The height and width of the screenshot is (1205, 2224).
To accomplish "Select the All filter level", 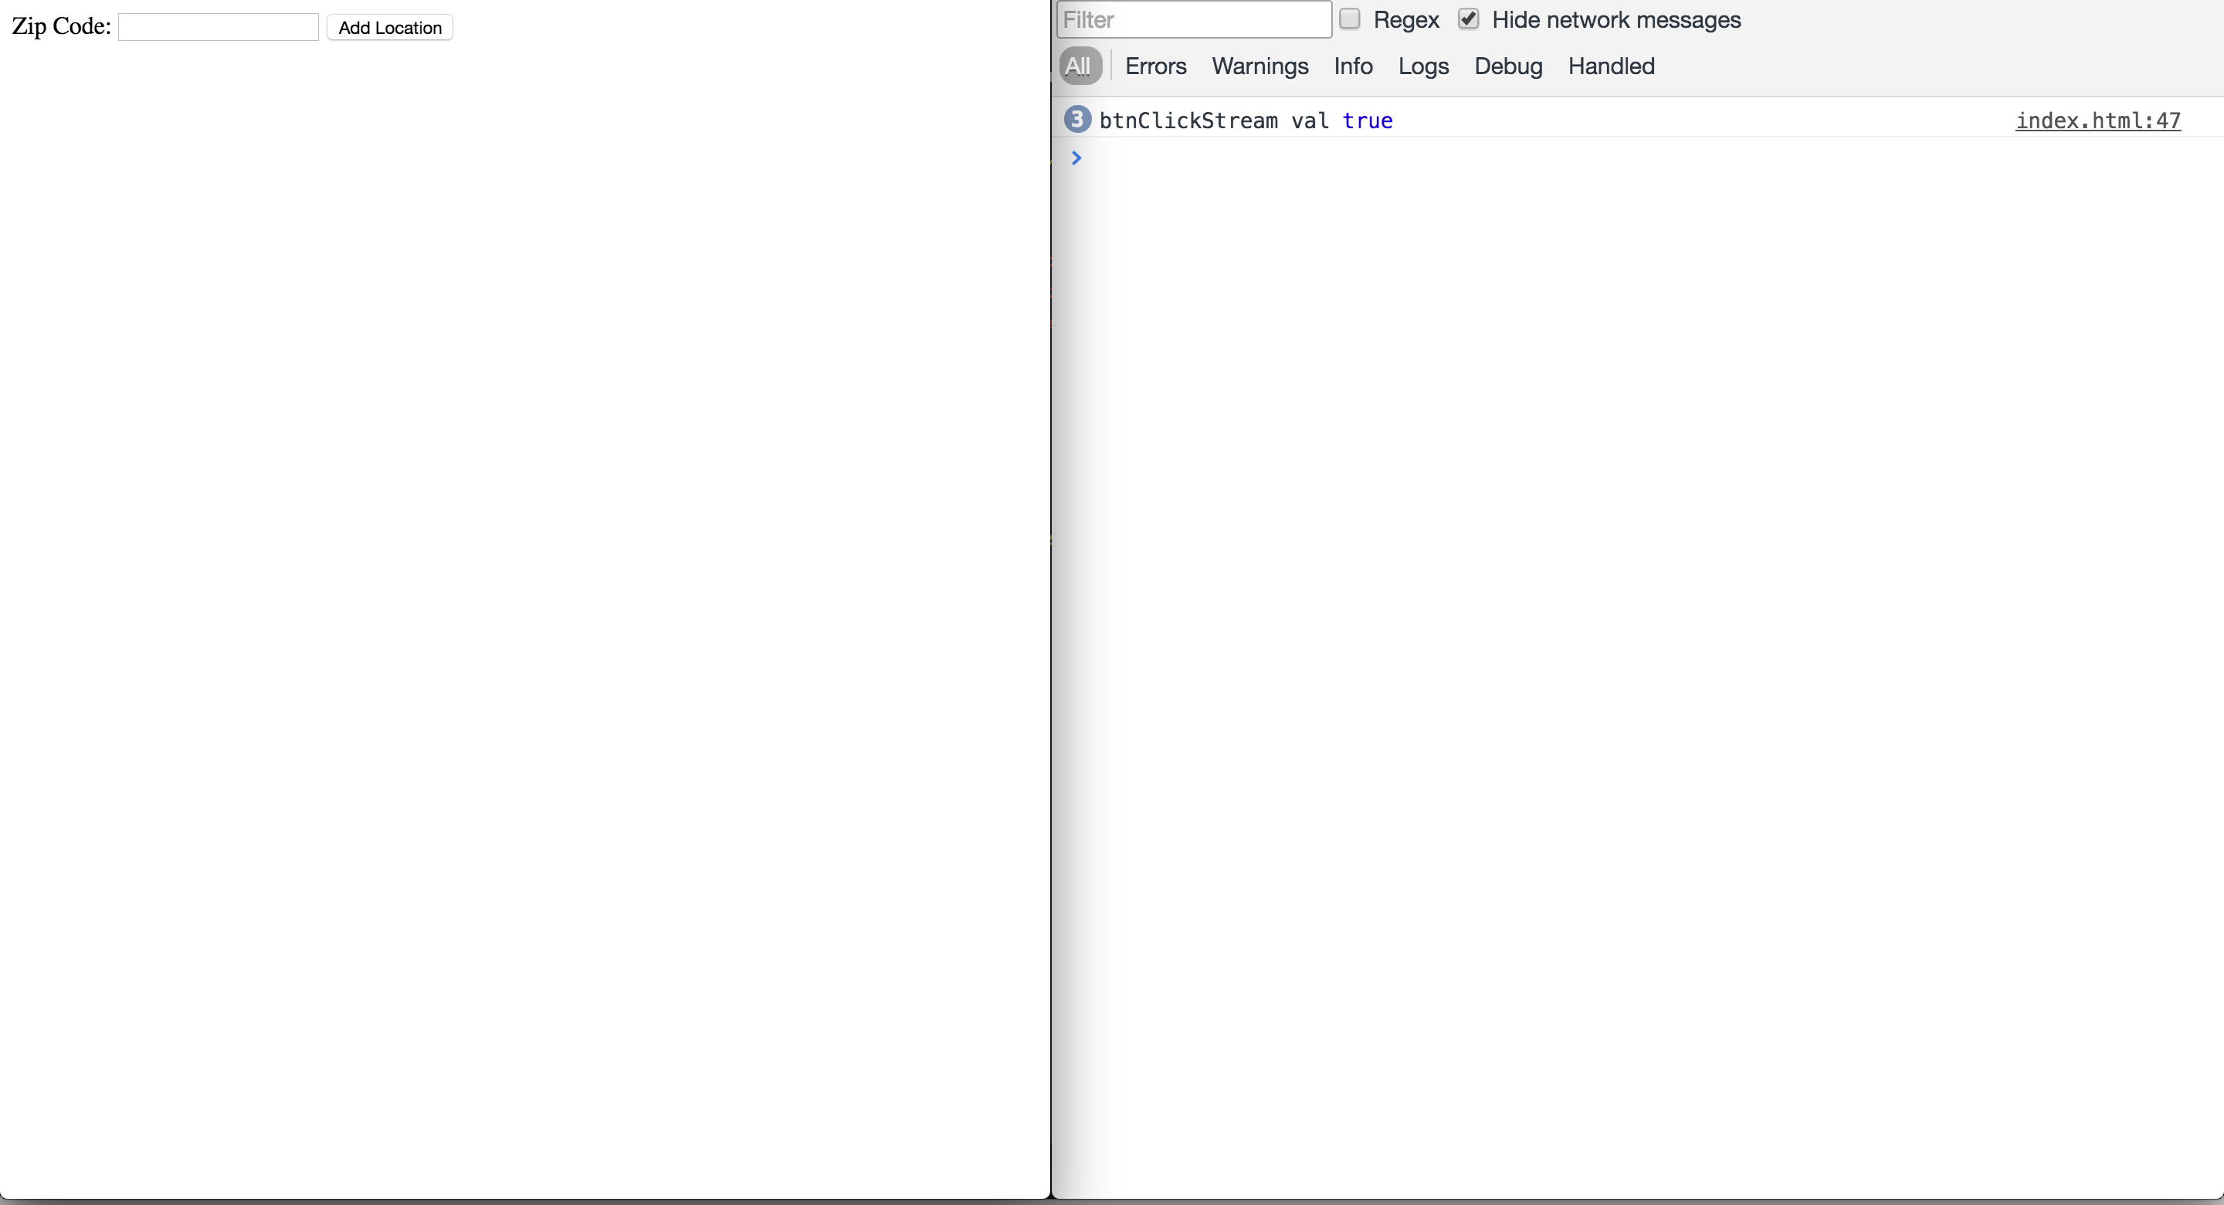I will pos(1078,66).
